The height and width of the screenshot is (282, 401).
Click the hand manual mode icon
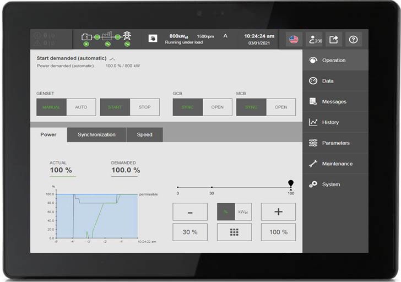click(153, 39)
